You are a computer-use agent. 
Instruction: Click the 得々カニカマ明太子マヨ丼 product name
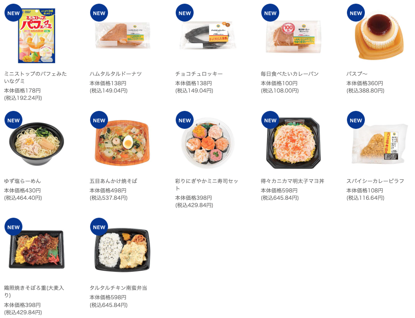click(x=292, y=181)
